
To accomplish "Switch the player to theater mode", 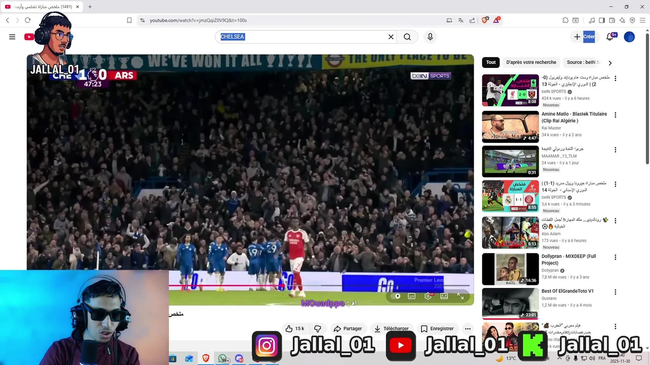I will click(x=444, y=296).
